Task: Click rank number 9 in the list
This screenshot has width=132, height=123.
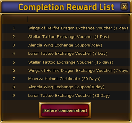Action: (x=14, y=95)
